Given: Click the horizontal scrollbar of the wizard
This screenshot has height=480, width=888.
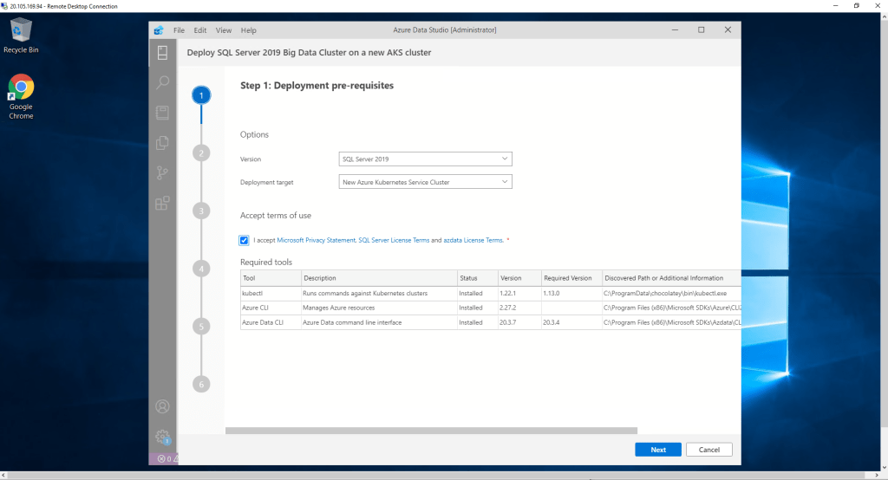Looking at the screenshot, I should (x=431, y=430).
